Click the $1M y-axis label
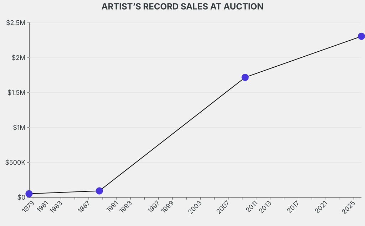This screenshot has width=365, height=226. (x=19, y=128)
